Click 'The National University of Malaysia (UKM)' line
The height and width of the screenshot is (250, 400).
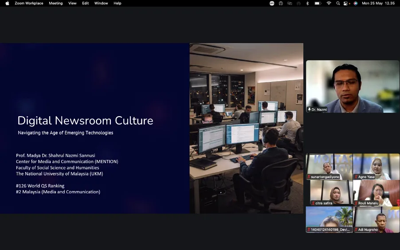click(x=59, y=174)
